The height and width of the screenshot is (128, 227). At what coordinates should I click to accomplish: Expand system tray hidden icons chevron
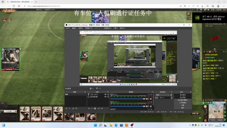pos(190,125)
